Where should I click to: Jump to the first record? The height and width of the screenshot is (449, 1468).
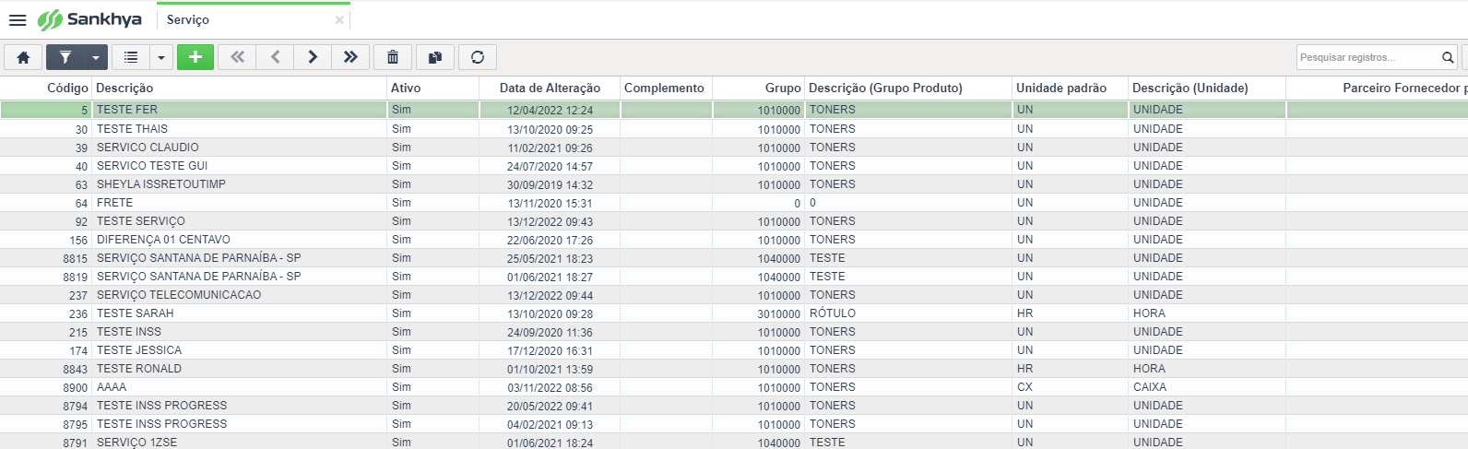tap(237, 57)
